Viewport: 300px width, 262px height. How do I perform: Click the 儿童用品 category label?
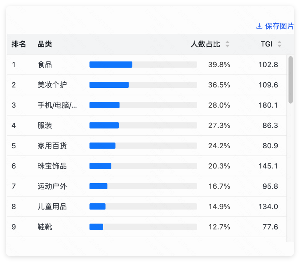52,207
